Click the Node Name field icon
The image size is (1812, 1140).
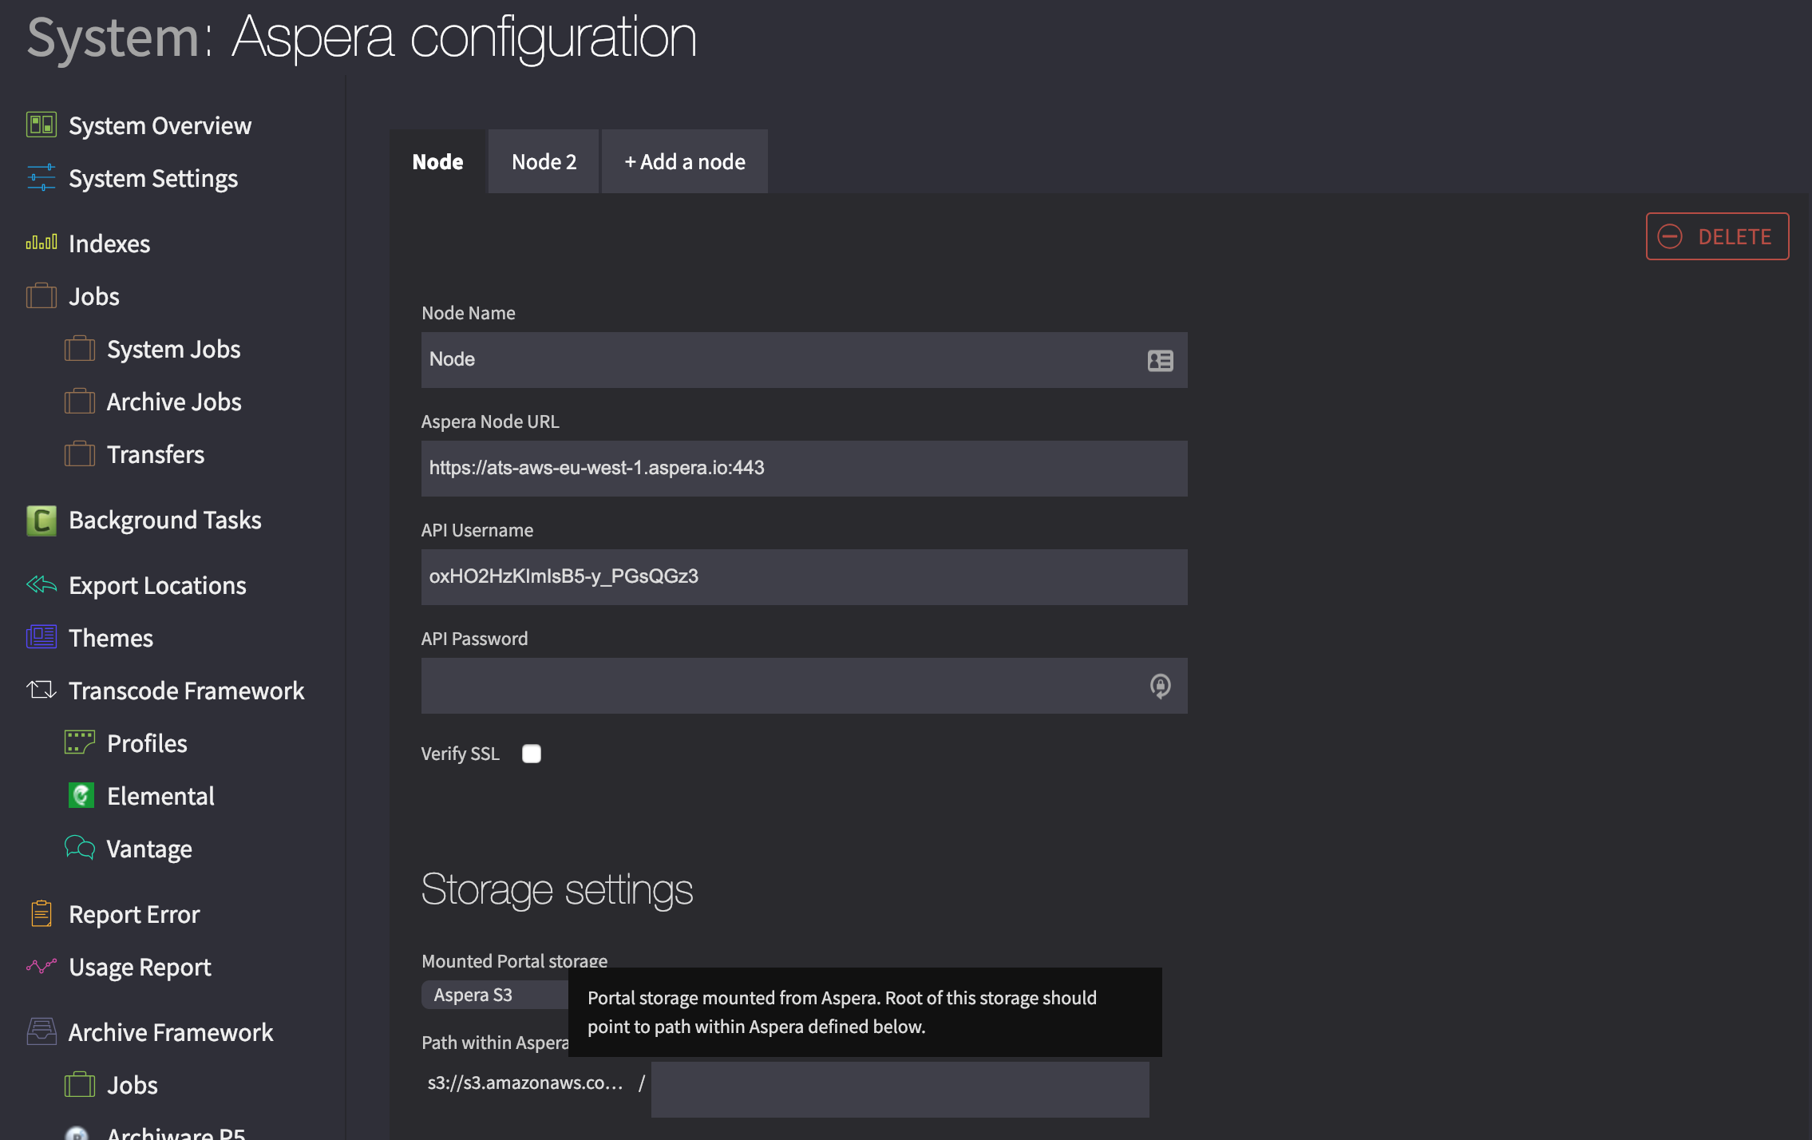[1161, 358]
